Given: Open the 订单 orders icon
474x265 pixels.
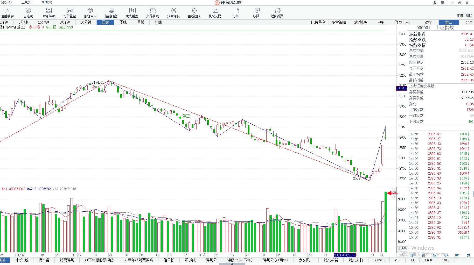Looking at the screenshot, I should pos(236,13).
